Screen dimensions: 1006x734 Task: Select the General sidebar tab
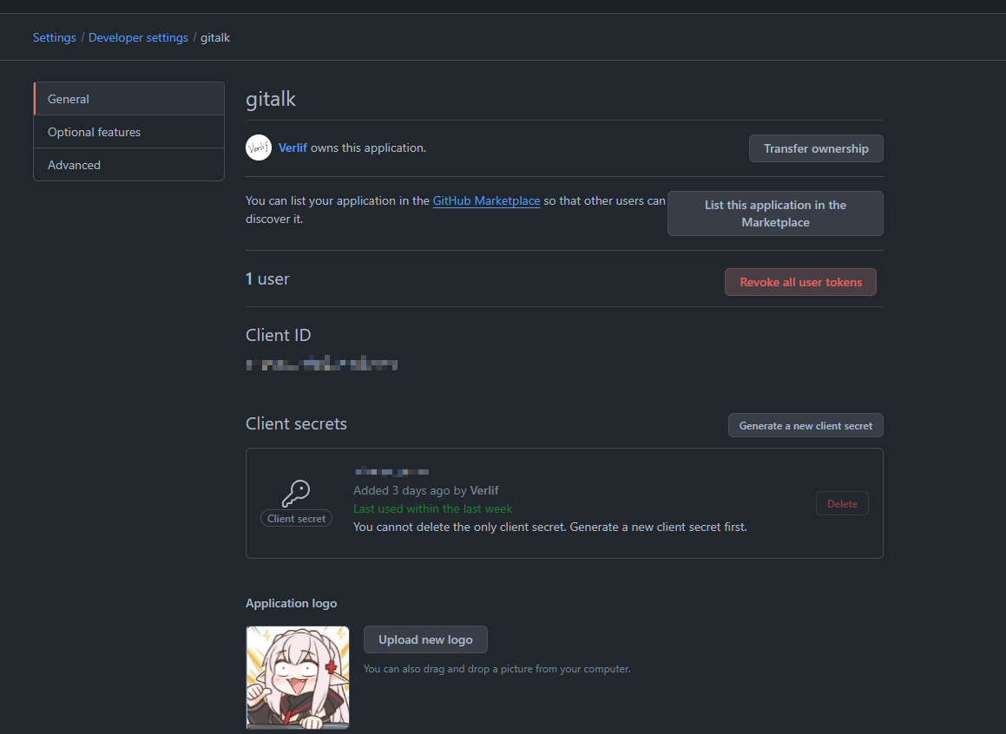128,99
